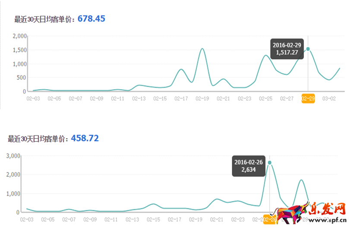
Task: Click the 3,000 y-axis label
Action: coord(13,156)
